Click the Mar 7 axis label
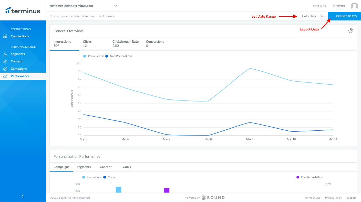This screenshot has width=361, height=202. (167, 139)
